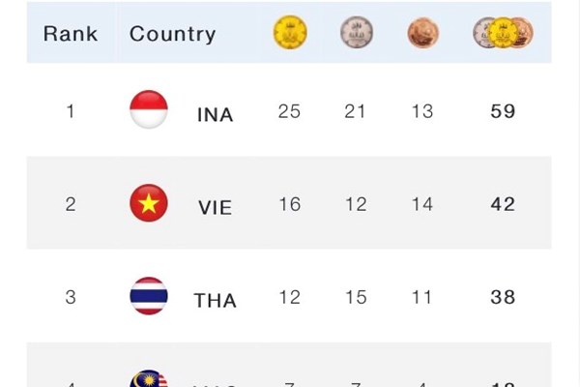
Task: Select the Vietnam flag icon
Action: pyautogui.click(x=149, y=203)
